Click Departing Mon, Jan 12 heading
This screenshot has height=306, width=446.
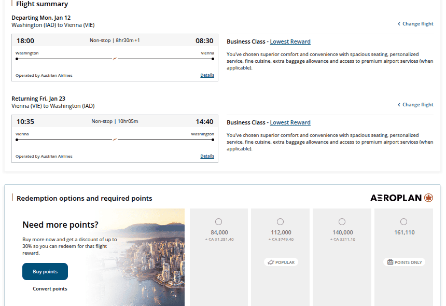click(41, 18)
